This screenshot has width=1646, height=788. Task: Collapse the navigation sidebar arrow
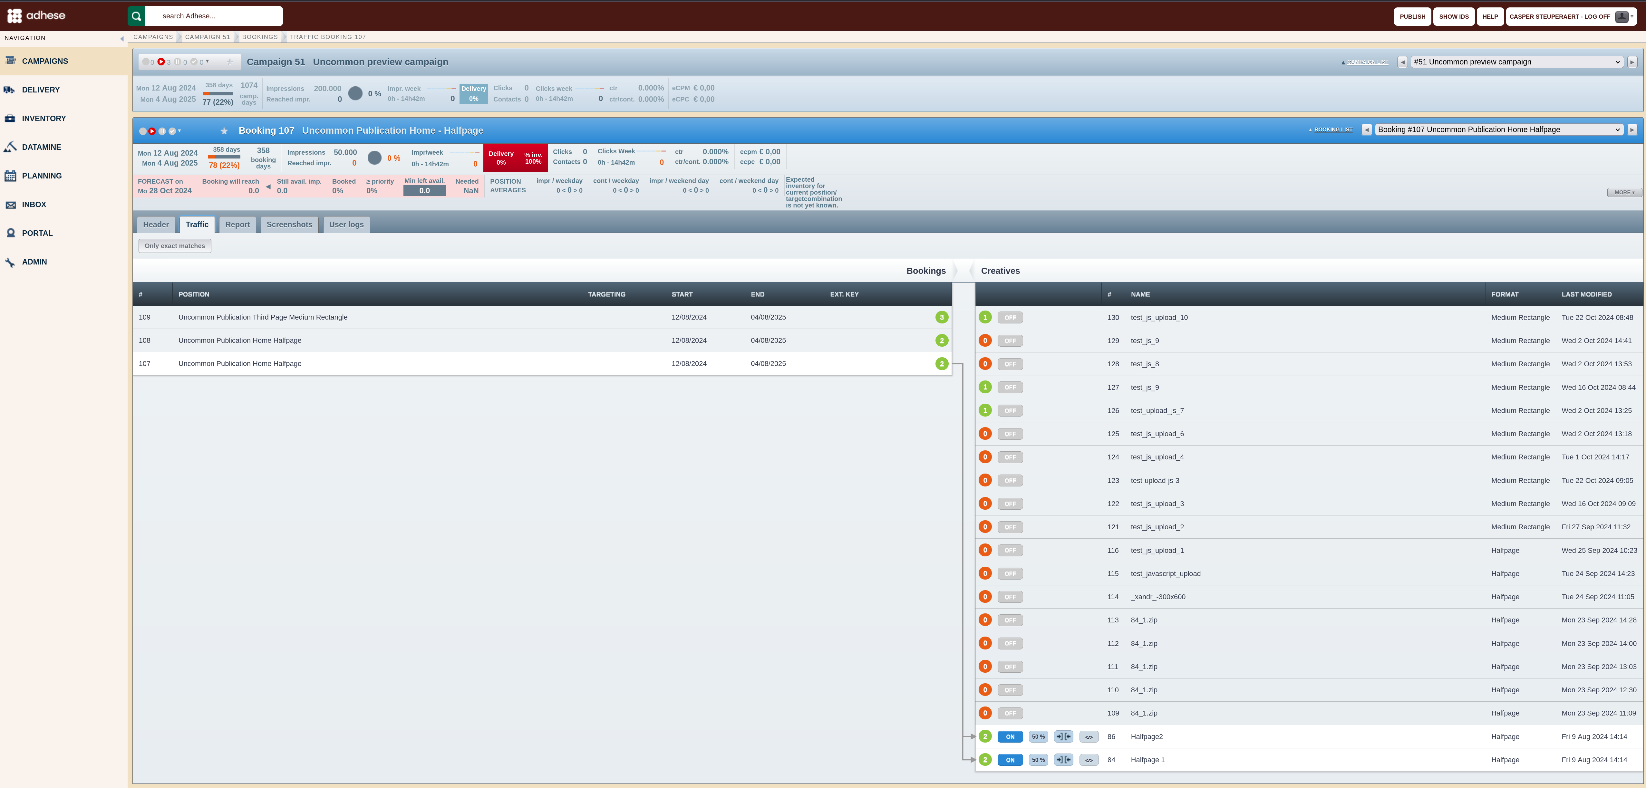[121, 38]
